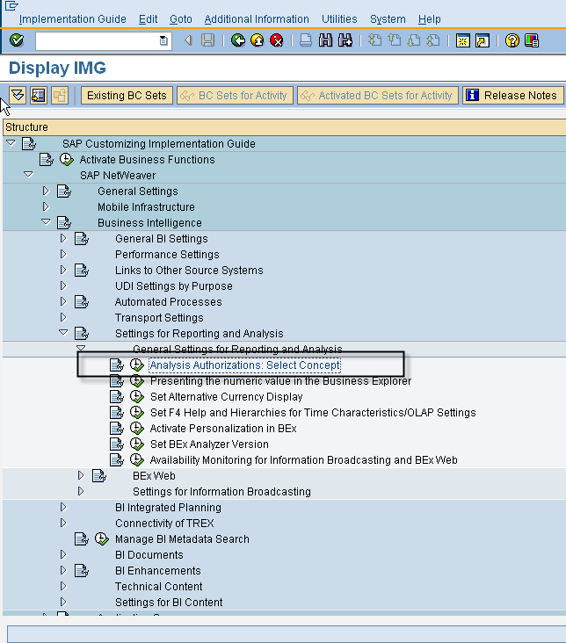Screen dimensions: 566x643
Task: Open the Utilities menu
Action: pos(339,19)
